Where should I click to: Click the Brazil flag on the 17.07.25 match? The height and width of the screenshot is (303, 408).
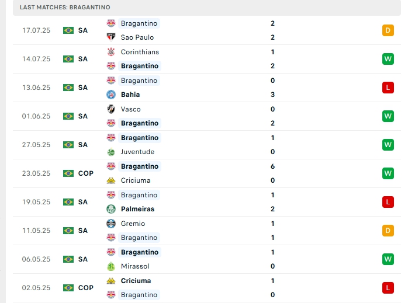pyautogui.click(x=68, y=30)
